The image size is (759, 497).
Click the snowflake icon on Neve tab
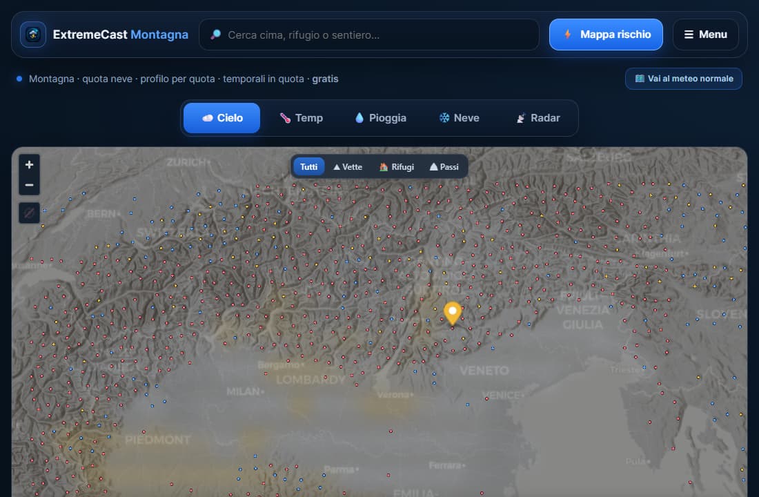coord(444,118)
